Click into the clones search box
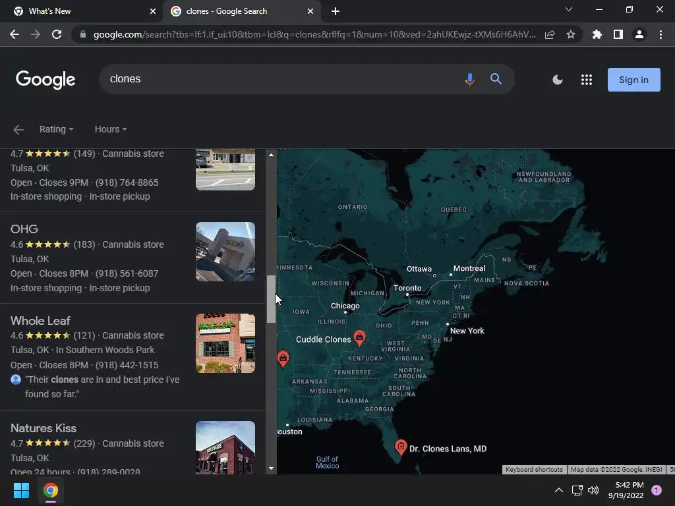This screenshot has width=675, height=506. click(279, 79)
